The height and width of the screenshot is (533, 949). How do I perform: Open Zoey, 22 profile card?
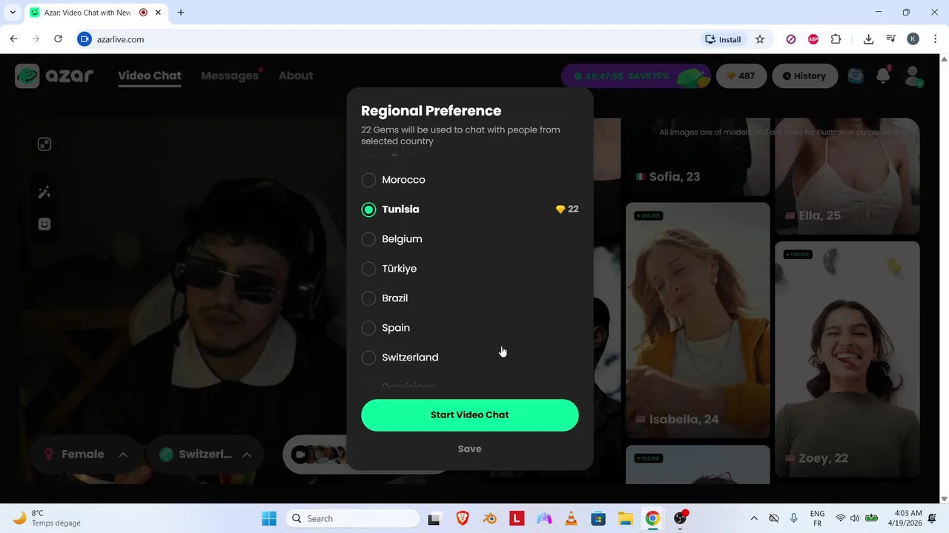847,359
